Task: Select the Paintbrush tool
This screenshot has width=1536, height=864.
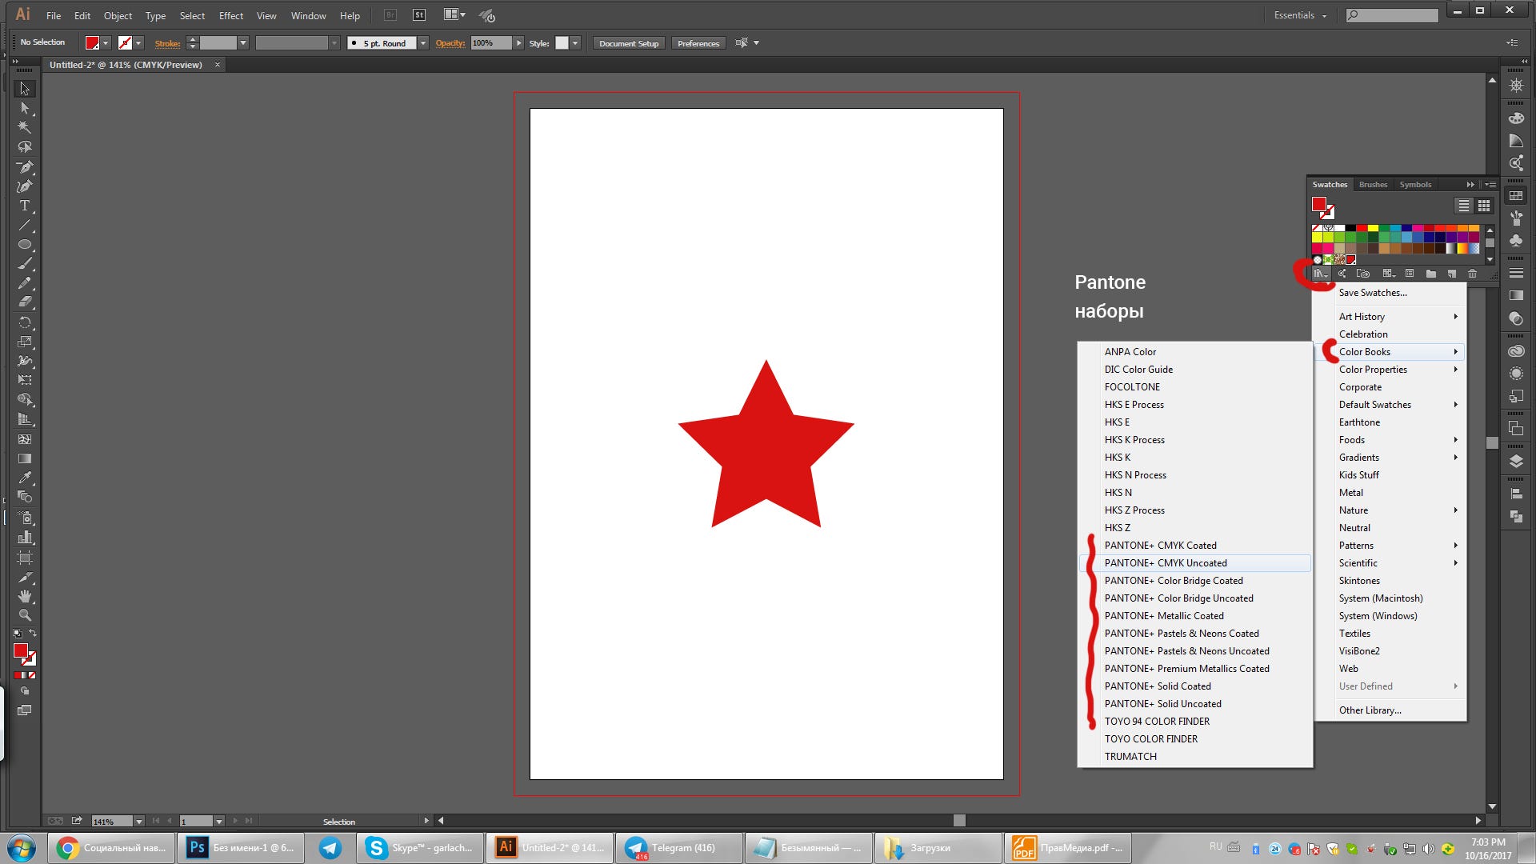Action: point(25,264)
